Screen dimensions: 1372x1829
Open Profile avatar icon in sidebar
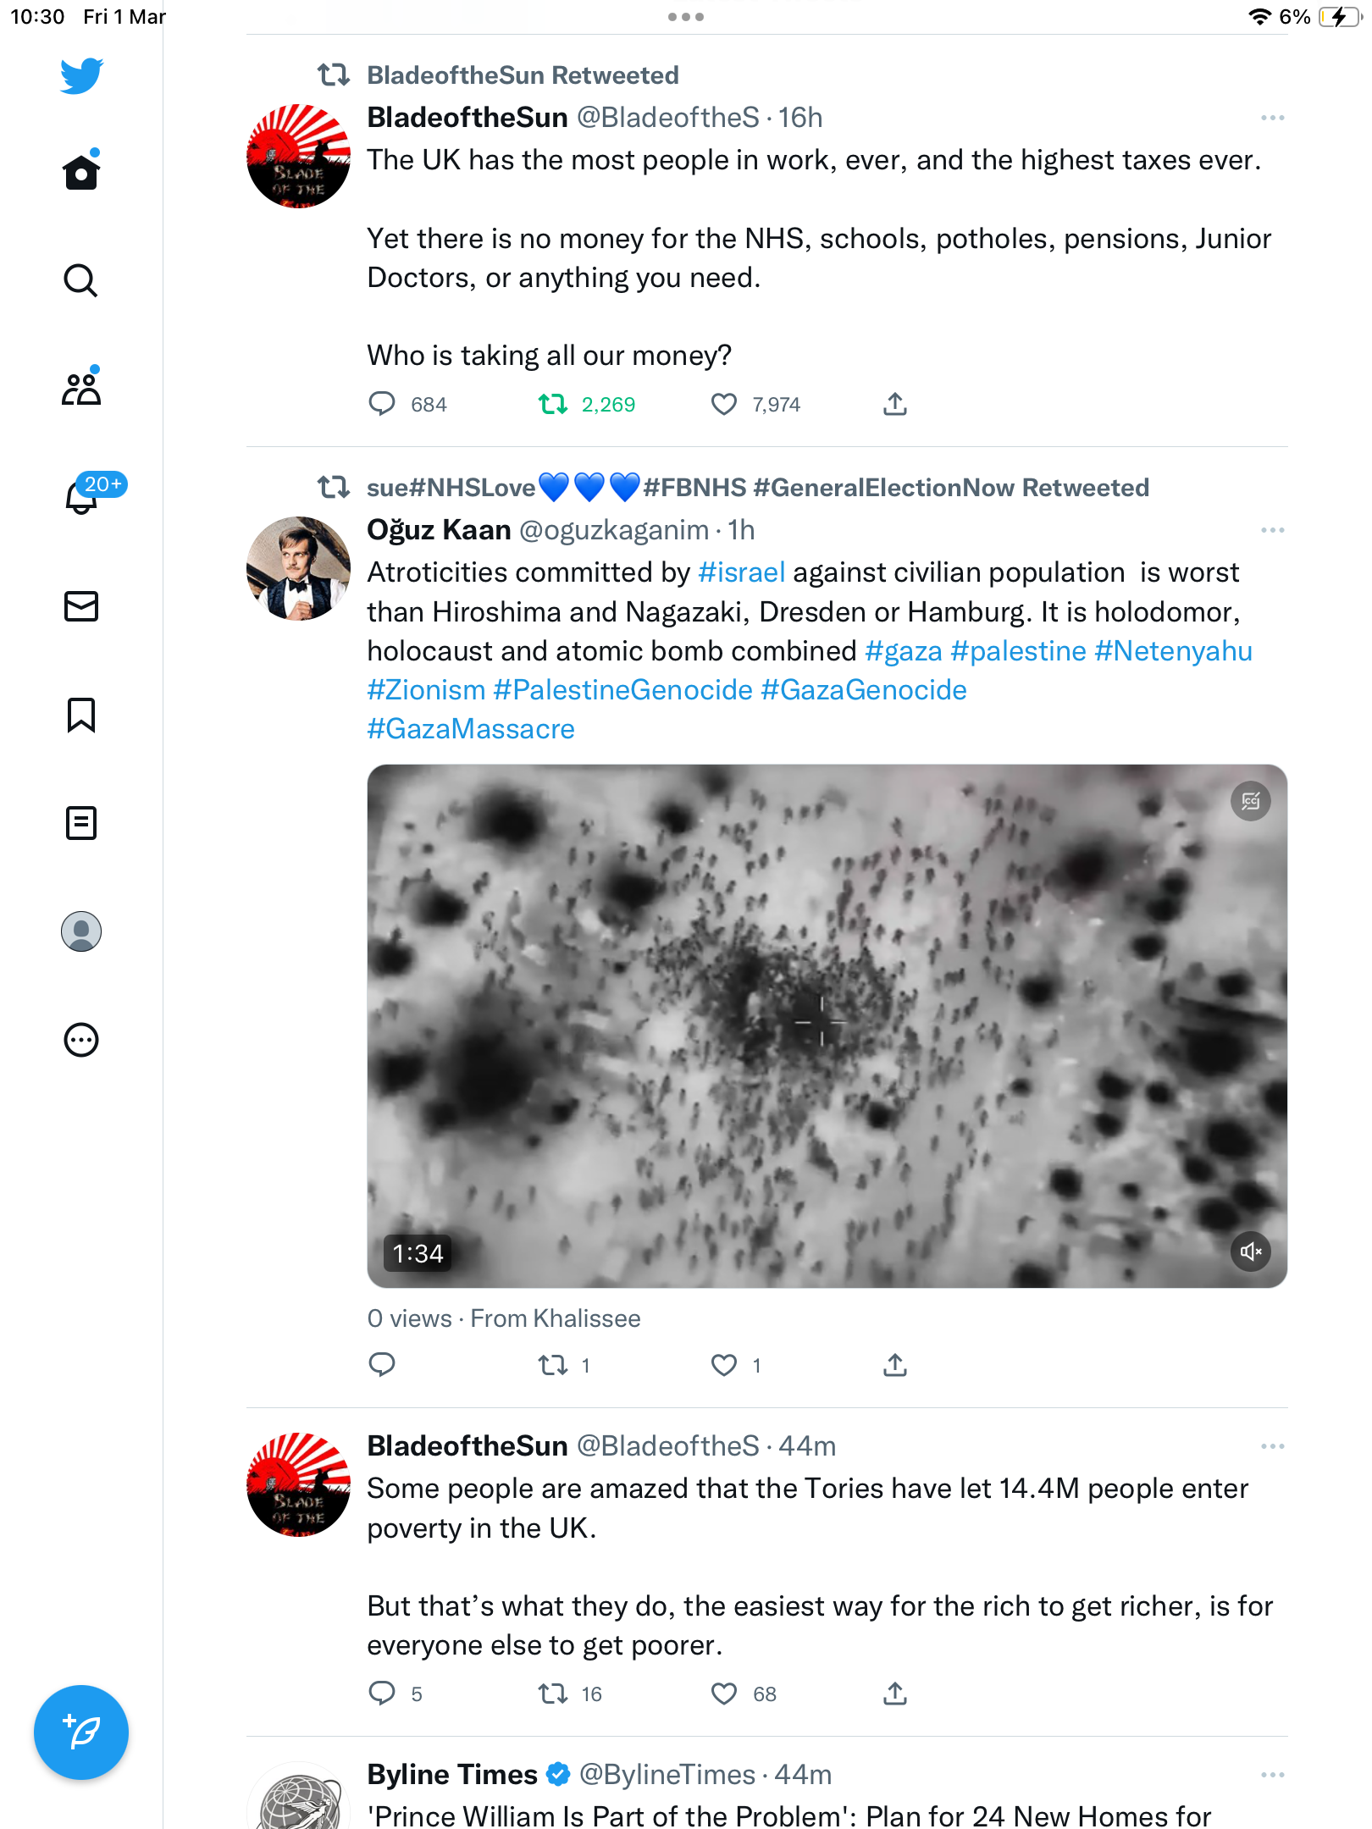(81, 931)
